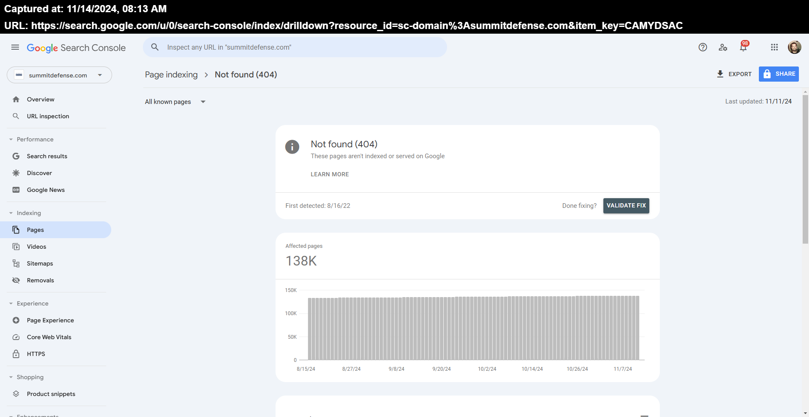Screen dimensions: 809x417
Task: Open the summitdefense.com property selector
Action: pos(59,75)
